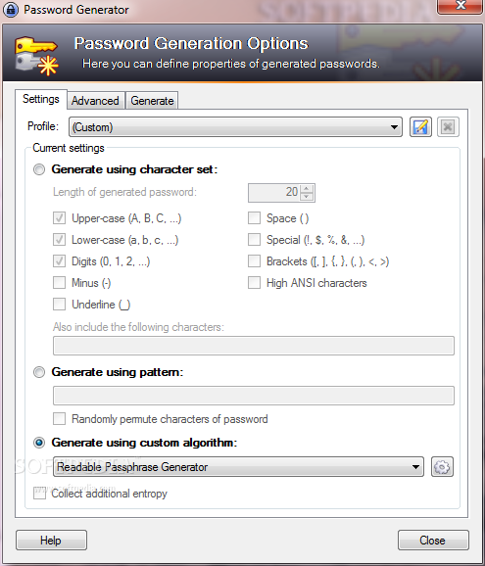Click the Also include the following characters label

tap(138, 327)
